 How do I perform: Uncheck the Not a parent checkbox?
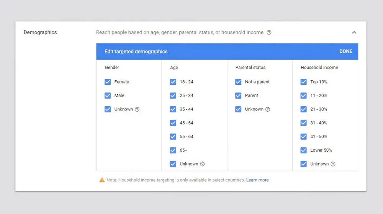(238, 82)
